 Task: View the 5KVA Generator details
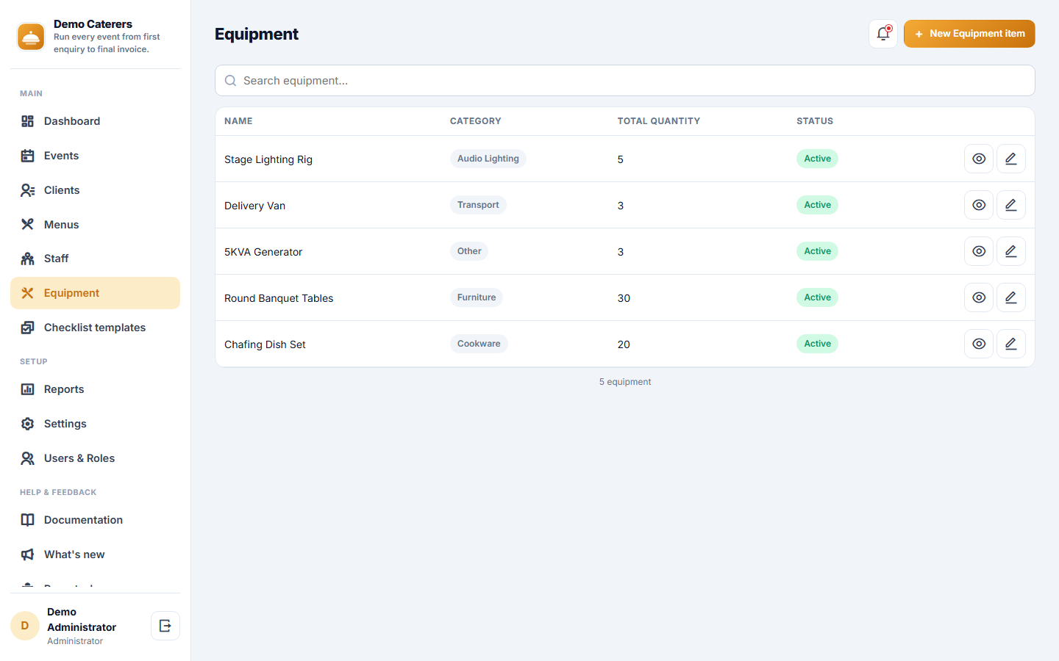[979, 251]
